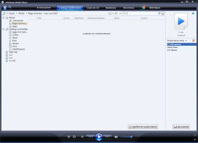Collapse the Playlist tree node
198x143 pixels.
(x=4, y=18)
